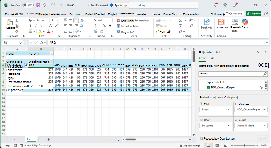Uncheck NOC_CountryRegion field checkbox

point(208,87)
